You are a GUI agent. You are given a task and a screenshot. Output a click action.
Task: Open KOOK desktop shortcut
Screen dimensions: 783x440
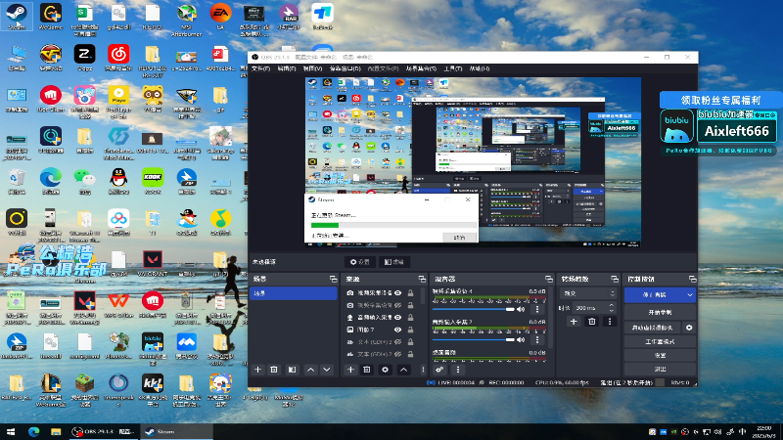(x=153, y=181)
